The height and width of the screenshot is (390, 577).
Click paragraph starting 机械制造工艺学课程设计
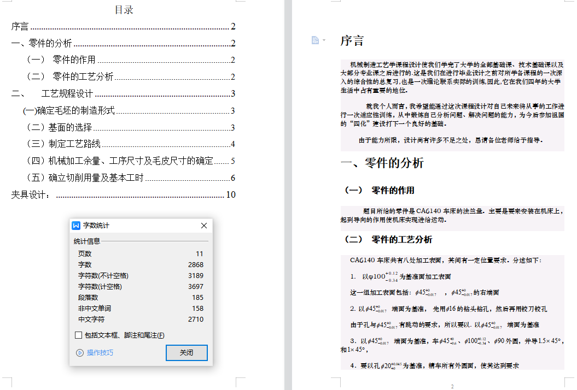coord(452,78)
